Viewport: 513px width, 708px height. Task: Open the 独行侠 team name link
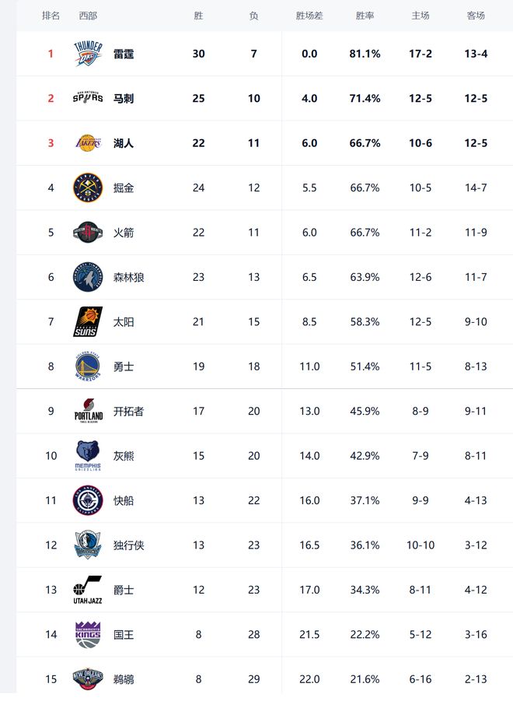coord(128,545)
